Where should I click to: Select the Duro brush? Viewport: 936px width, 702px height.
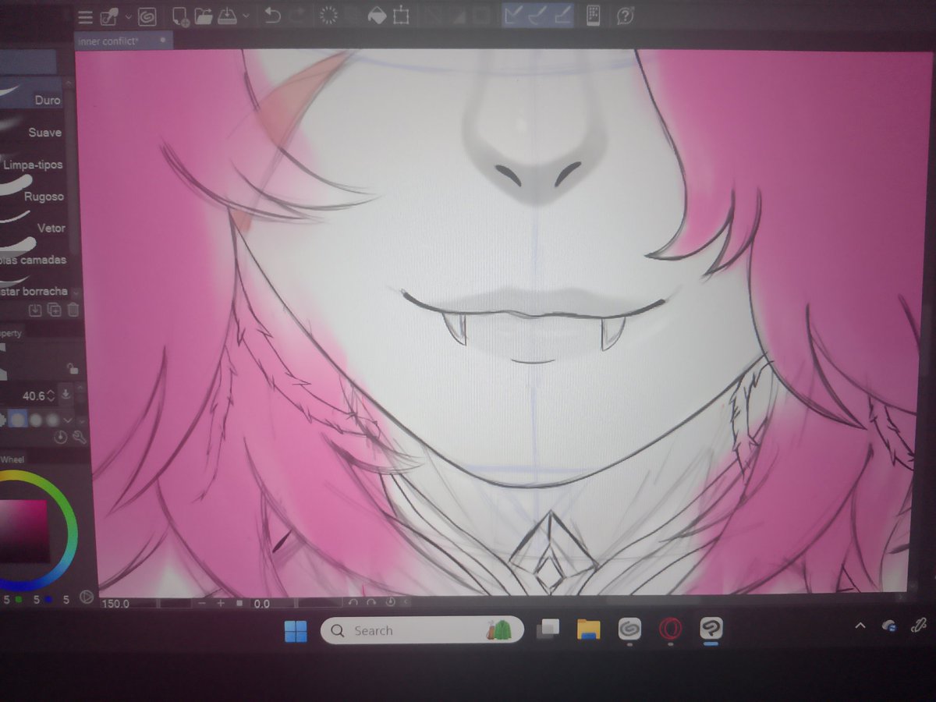pyautogui.click(x=31, y=94)
